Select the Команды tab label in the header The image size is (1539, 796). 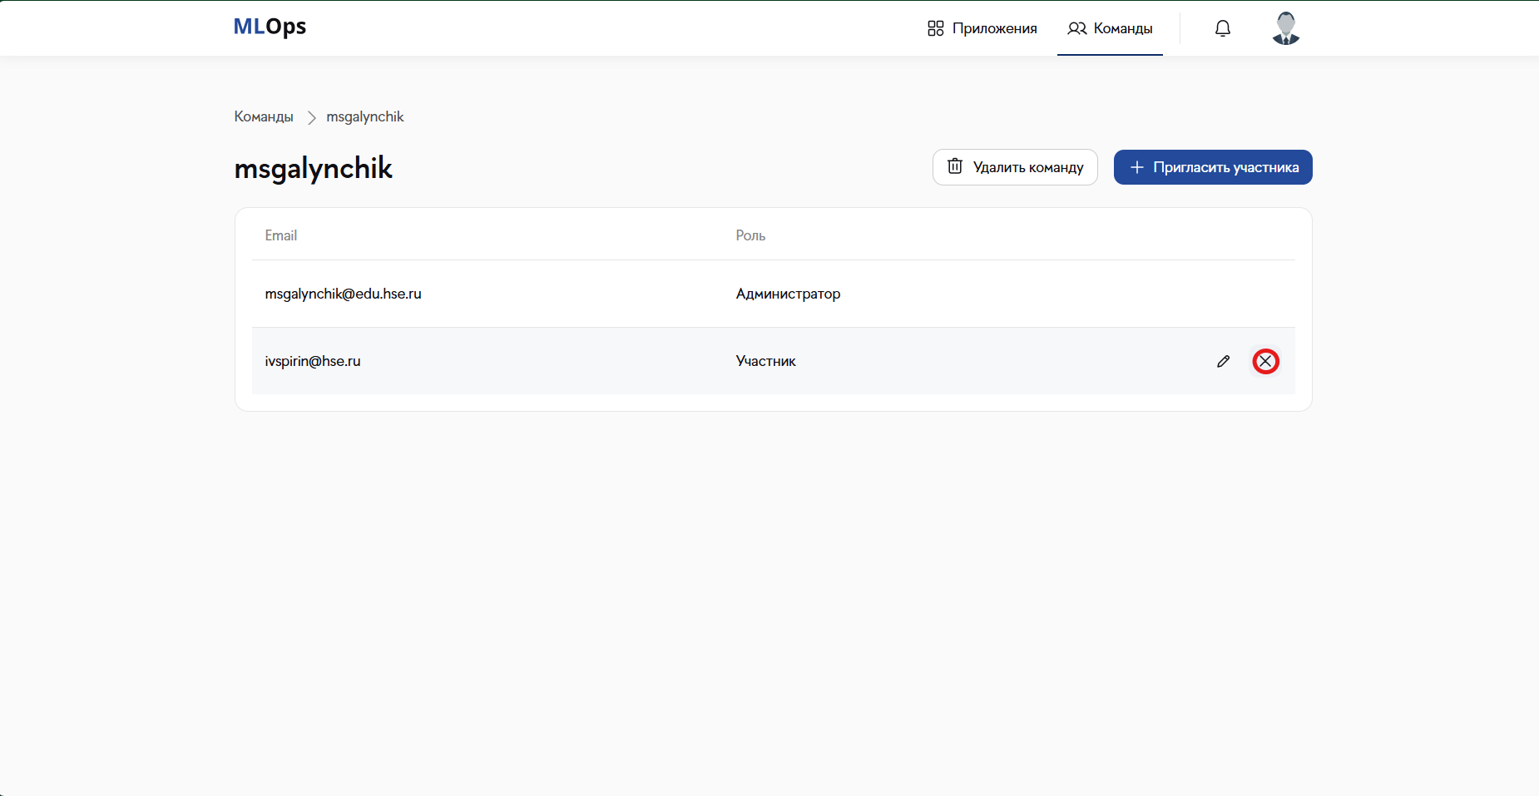coord(1122,28)
